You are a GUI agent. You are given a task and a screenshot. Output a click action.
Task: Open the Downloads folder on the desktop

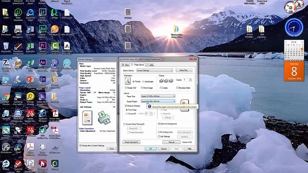(6, 31)
